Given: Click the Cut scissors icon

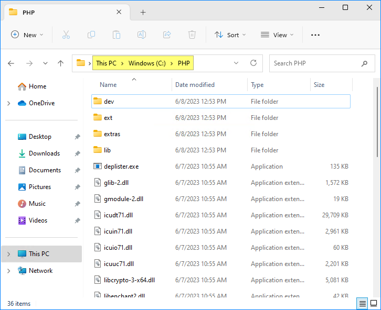Looking at the screenshot, I should 66,35.
